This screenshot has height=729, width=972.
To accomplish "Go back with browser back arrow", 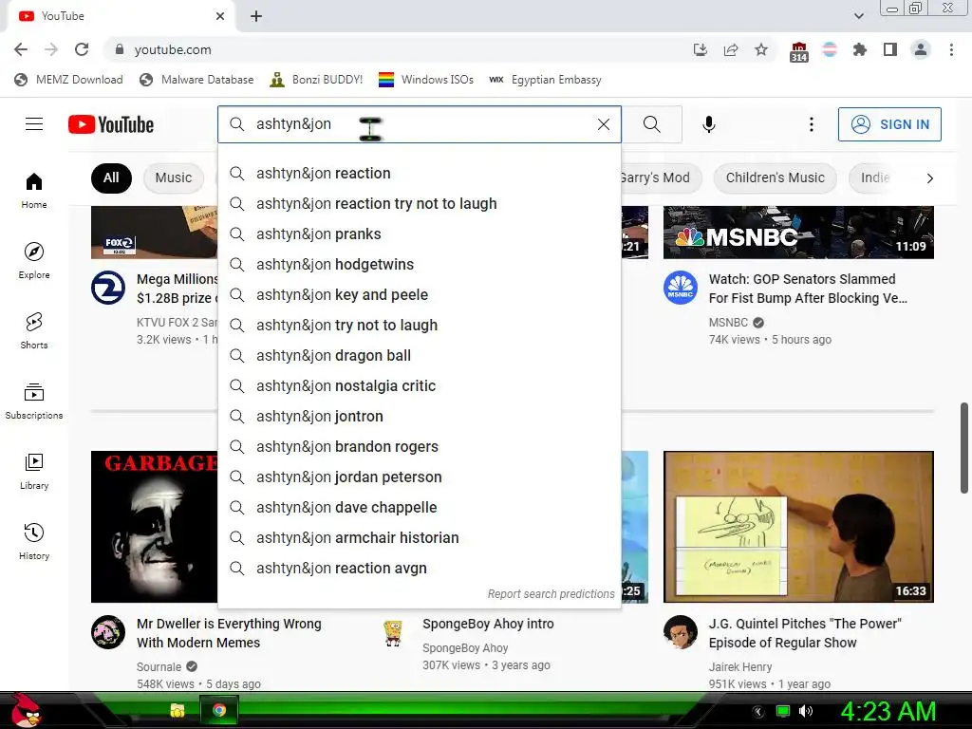I will pyautogui.click(x=21, y=49).
